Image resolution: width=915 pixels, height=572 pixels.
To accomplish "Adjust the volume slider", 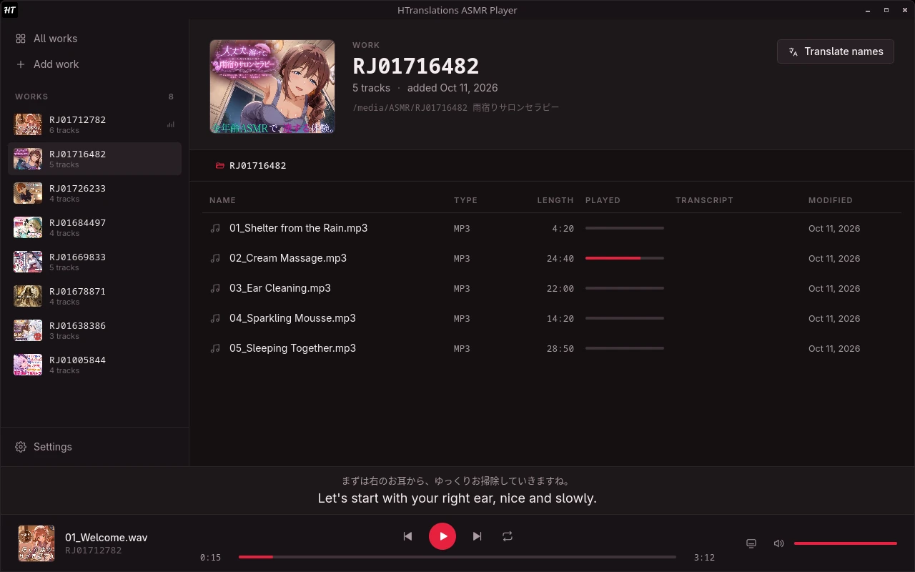I will pyautogui.click(x=846, y=543).
